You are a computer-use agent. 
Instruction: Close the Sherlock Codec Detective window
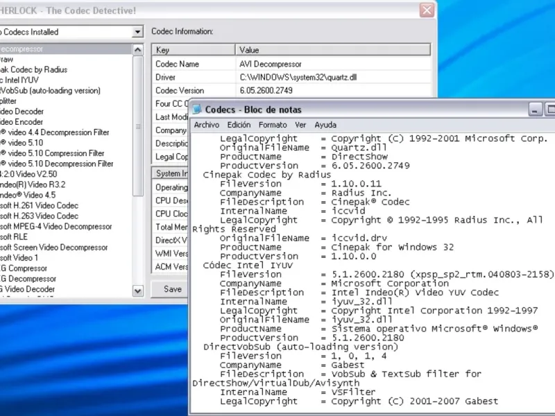[427, 10]
